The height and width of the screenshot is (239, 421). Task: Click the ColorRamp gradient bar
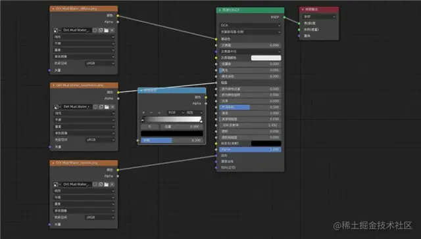[172, 119]
